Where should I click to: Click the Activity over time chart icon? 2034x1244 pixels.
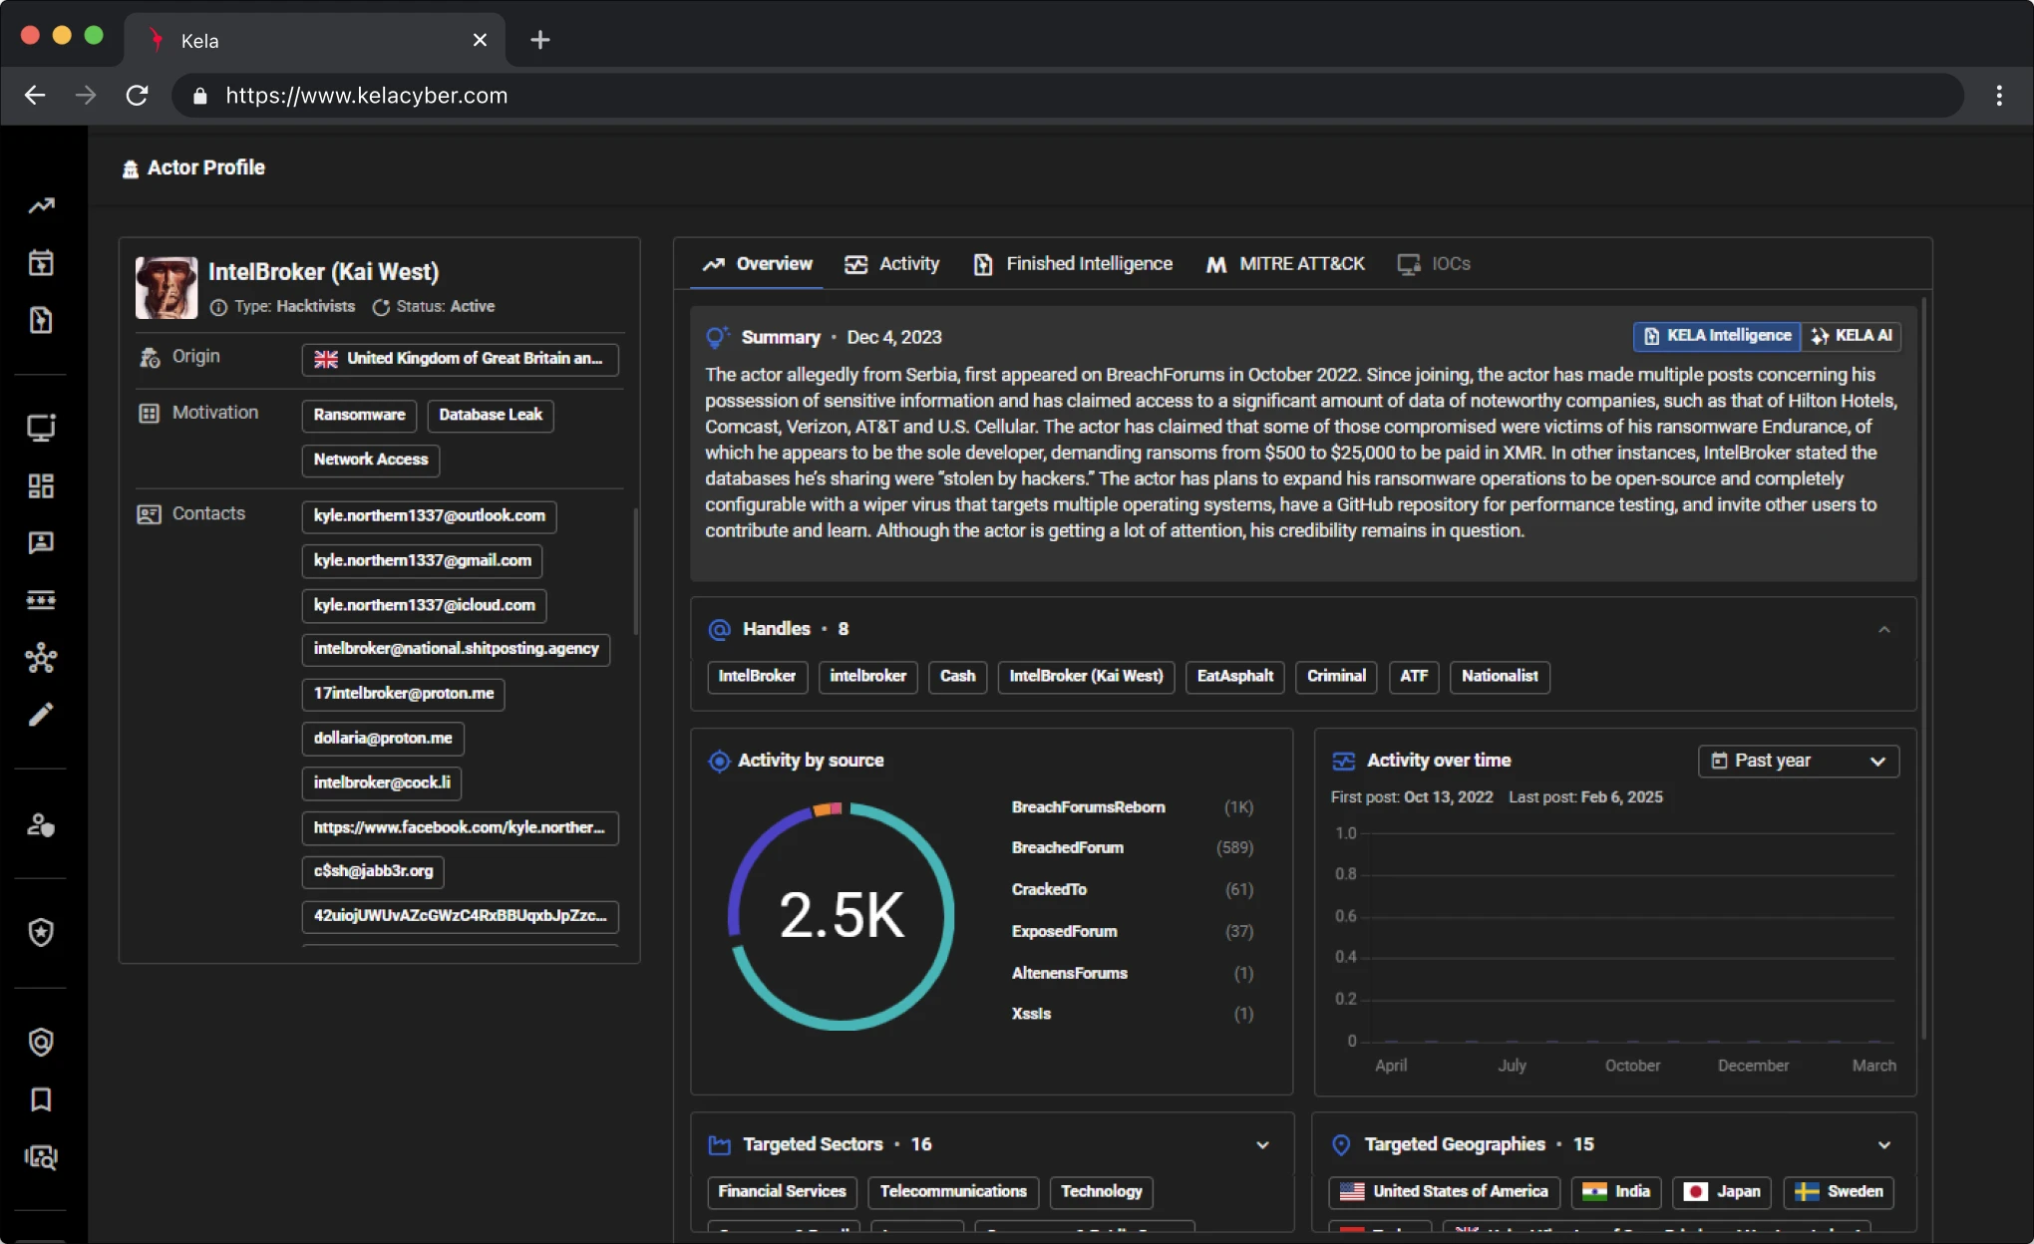pos(1344,761)
